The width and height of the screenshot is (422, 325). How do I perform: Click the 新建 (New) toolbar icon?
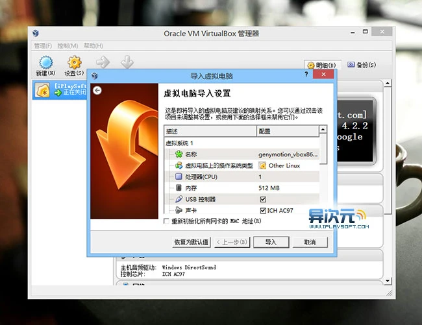pyautogui.click(x=45, y=63)
